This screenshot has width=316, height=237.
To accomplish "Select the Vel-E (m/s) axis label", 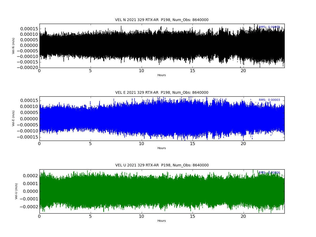I will pyautogui.click(x=13, y=118).
